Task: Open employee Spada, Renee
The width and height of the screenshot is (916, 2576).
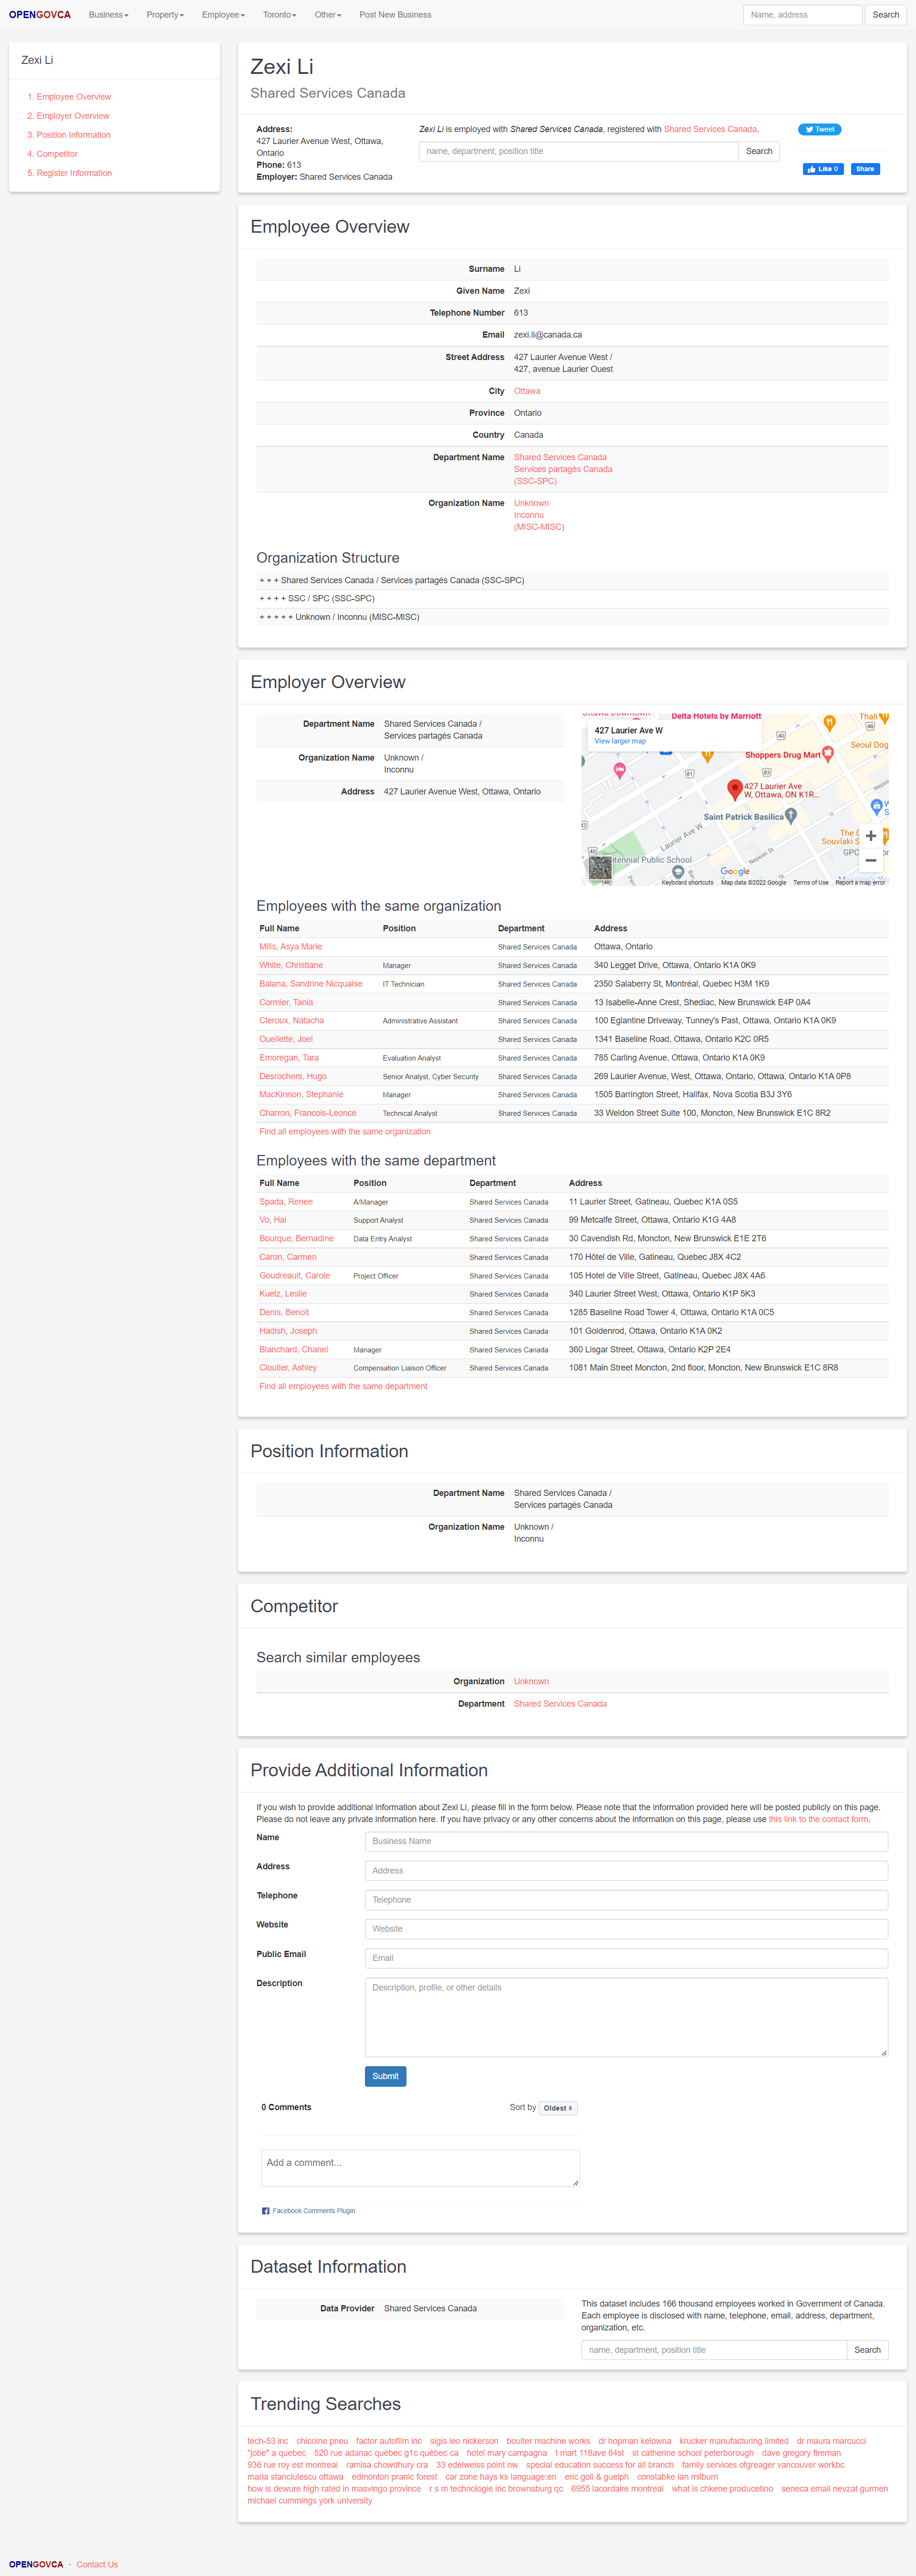Action: point(286,1202)
